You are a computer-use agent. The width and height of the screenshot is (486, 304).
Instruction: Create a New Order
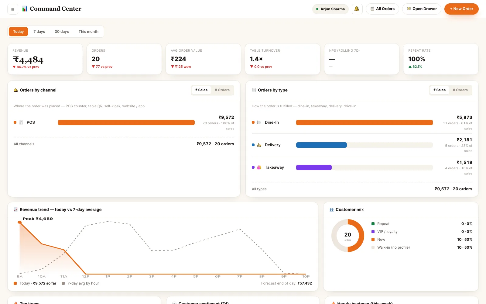pyautogui.click(x=461, y=9)
